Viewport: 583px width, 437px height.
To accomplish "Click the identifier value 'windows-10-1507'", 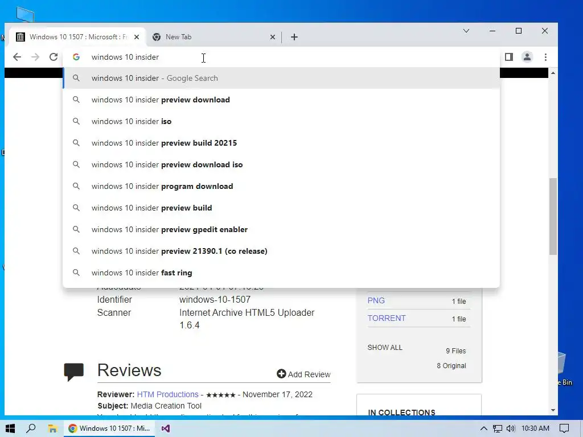I will 215,299.
